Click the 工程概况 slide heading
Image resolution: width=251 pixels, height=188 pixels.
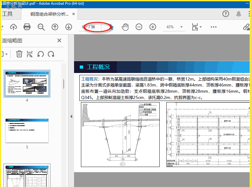98,67
